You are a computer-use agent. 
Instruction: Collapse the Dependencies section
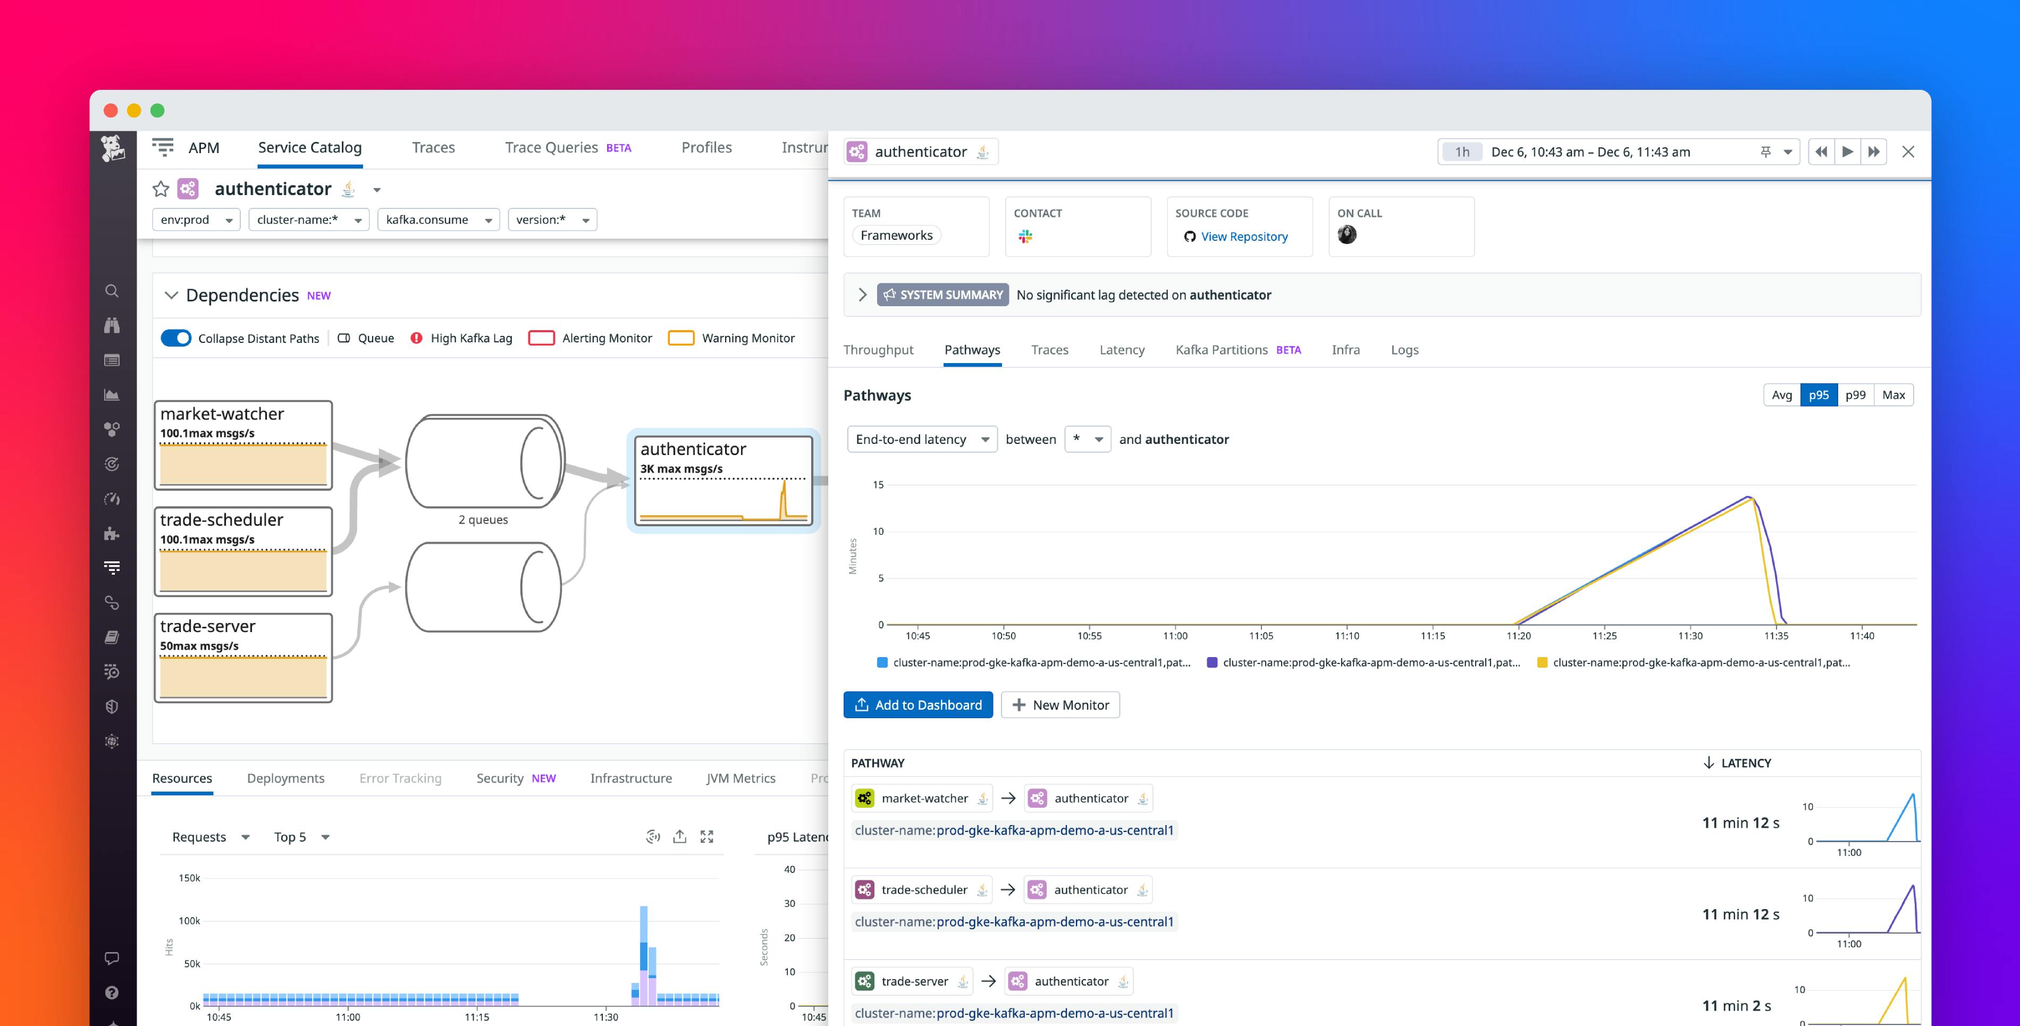(x=172, y=295)
